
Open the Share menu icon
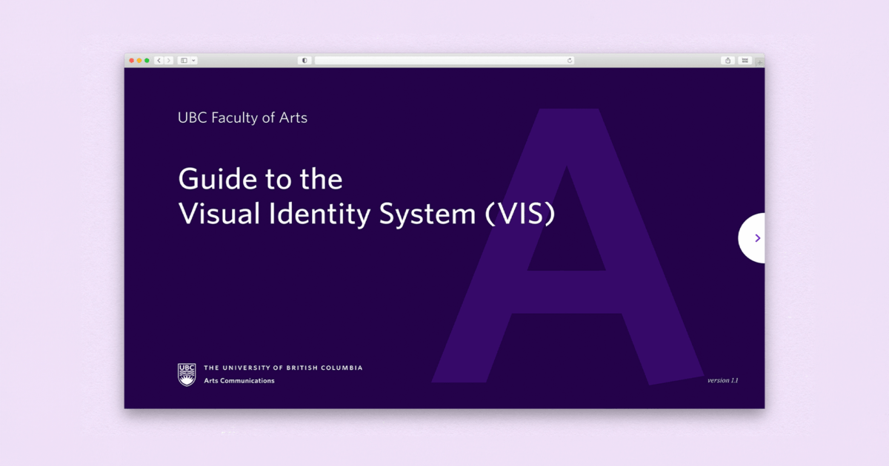tap(727, 60)
